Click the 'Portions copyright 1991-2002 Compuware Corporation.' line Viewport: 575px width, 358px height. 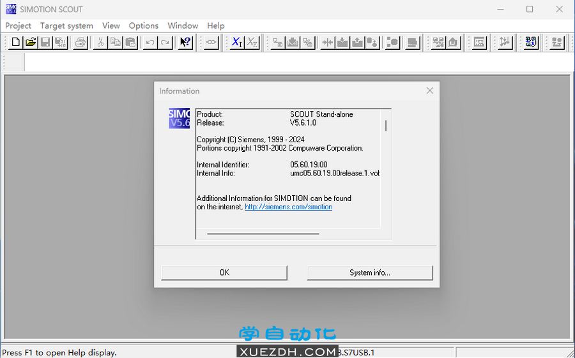pos(280,148)
